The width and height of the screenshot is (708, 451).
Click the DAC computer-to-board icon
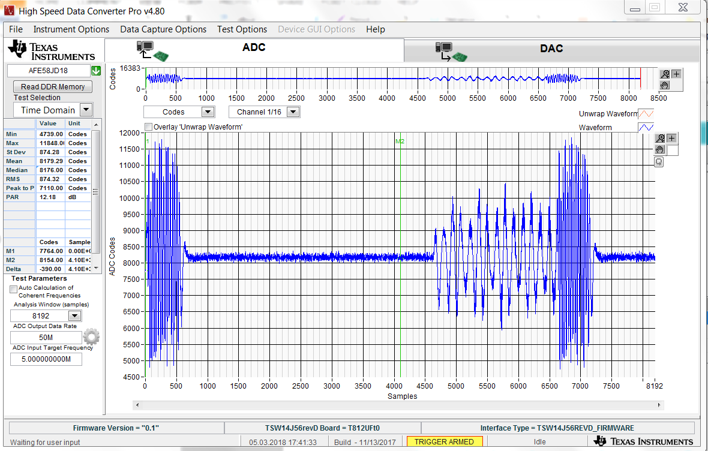tap(451, 52)
